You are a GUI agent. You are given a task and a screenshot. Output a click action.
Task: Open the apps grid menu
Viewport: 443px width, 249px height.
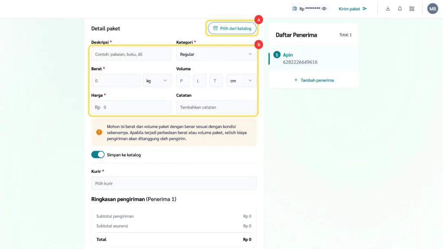click(412, 9)
